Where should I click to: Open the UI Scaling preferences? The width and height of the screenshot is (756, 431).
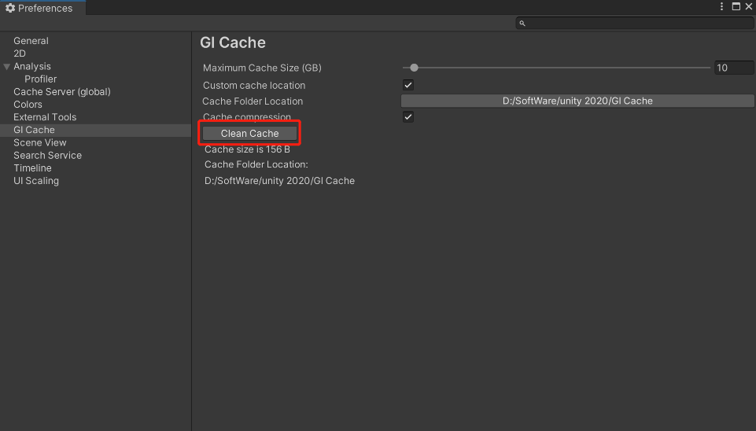(36, 181)
